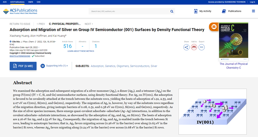Open the journal cover thumbnail
Viewport: 258px width, 137px height.
tap(233, 42)
